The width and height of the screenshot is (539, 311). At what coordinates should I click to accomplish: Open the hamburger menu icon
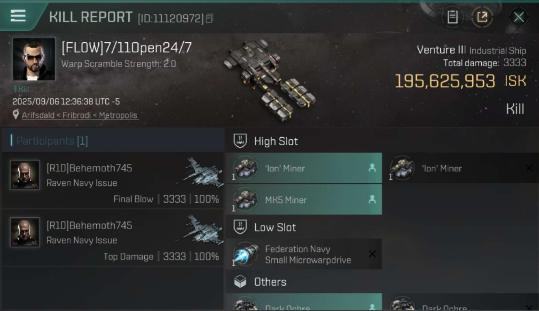pyautogui.click(x=18, y=16)
